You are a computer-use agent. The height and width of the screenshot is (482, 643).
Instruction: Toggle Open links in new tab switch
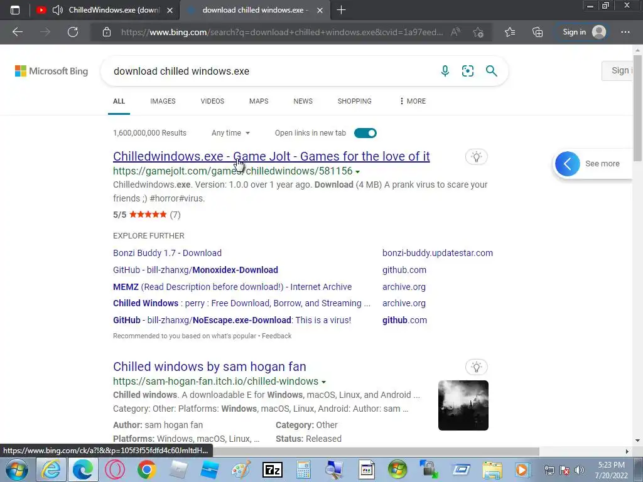365,133
